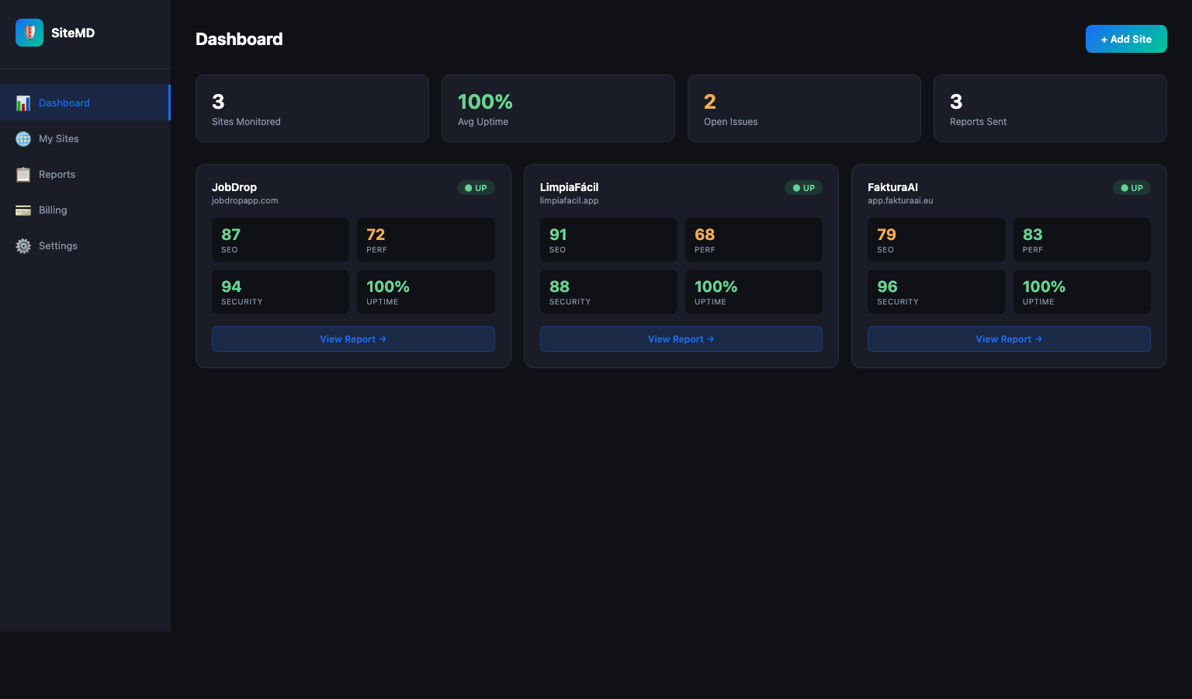
Task: Click the Reports clipboard icon
Action: tap(23, 175)
